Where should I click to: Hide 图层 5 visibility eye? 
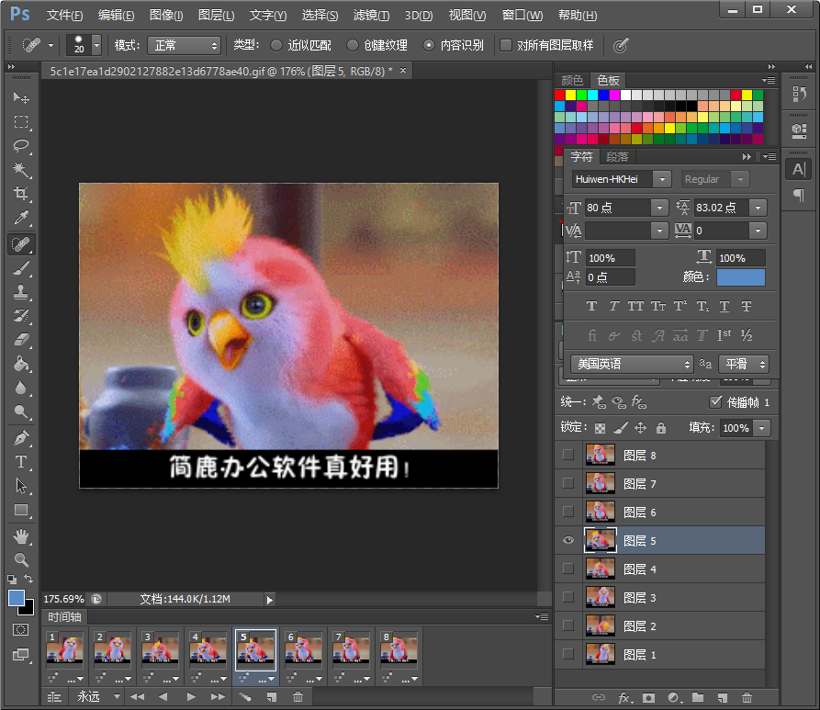coord(568,541)
